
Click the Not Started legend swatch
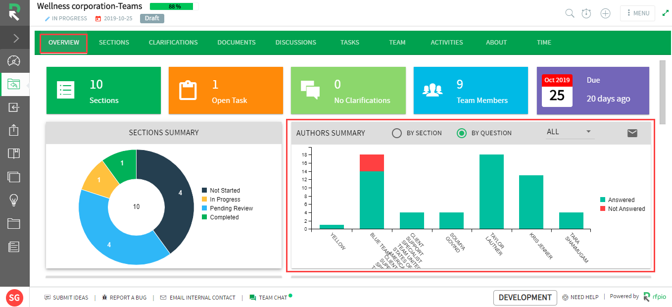(205, 191)
